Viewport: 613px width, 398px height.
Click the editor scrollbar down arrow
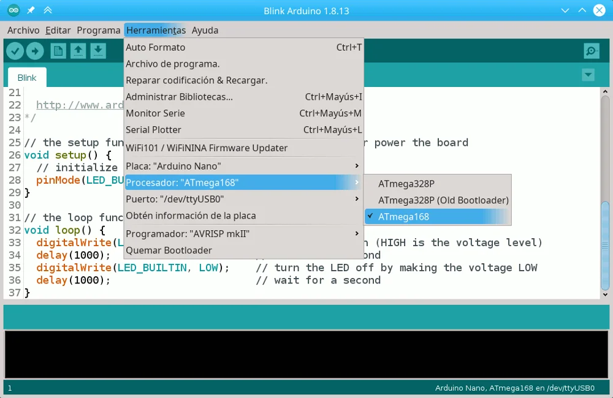point(605,295)
